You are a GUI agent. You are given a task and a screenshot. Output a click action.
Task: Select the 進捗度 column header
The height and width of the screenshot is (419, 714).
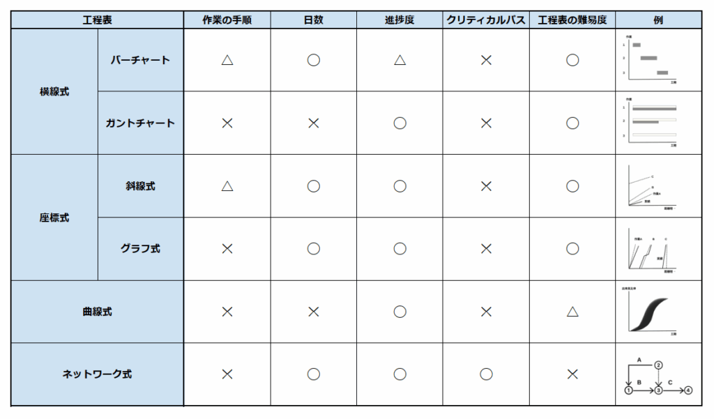[400, 20]
